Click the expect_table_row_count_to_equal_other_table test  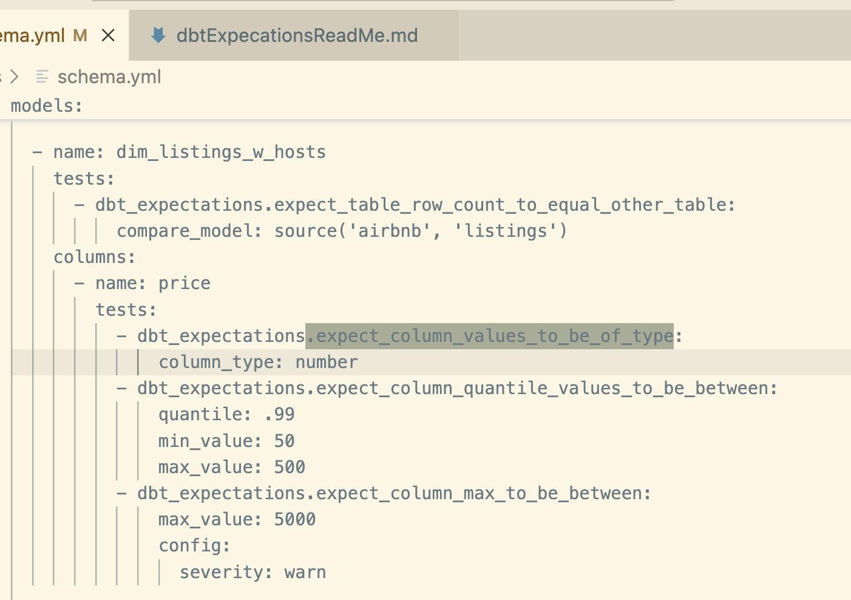coord(415,205)
